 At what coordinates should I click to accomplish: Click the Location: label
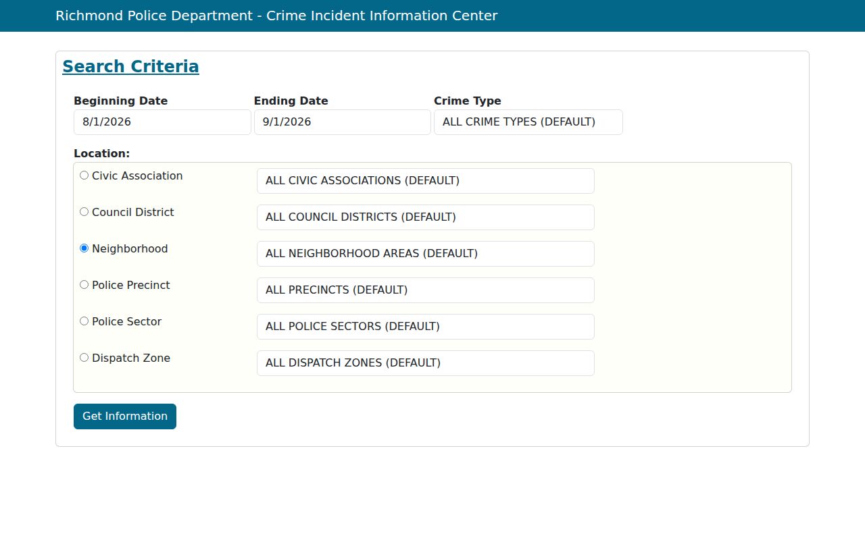point(101,154)
